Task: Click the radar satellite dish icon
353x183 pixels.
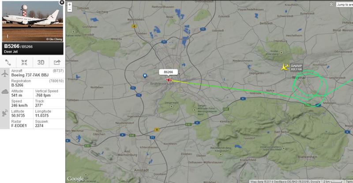Action: click(5, 113)
